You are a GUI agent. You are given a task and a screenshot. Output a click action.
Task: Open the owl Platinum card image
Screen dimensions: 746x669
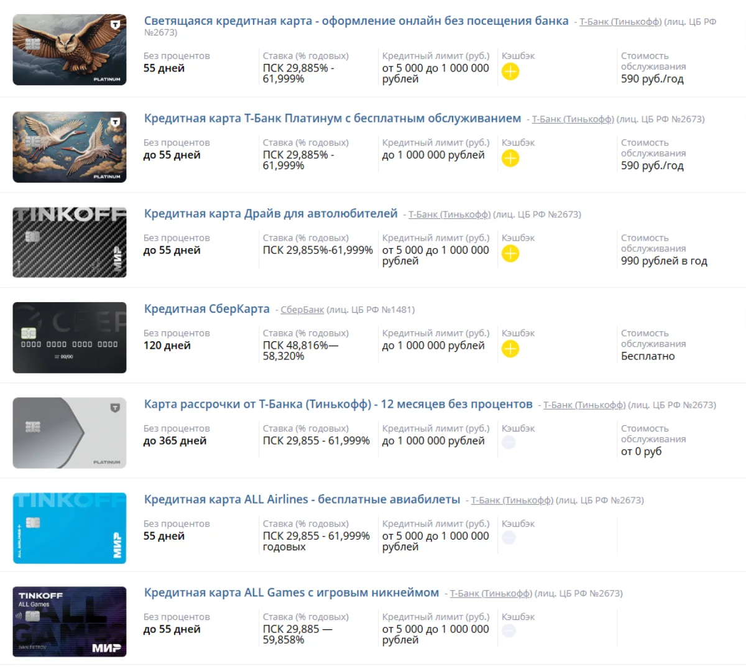pos(70,50)
